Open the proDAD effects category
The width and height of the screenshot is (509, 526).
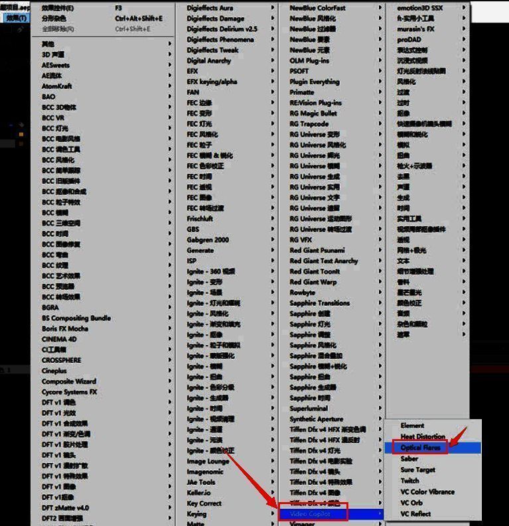pos(409,40)
